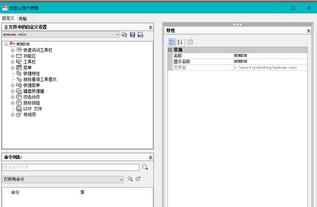Click the 命令 column header

[x=44, y=192]
